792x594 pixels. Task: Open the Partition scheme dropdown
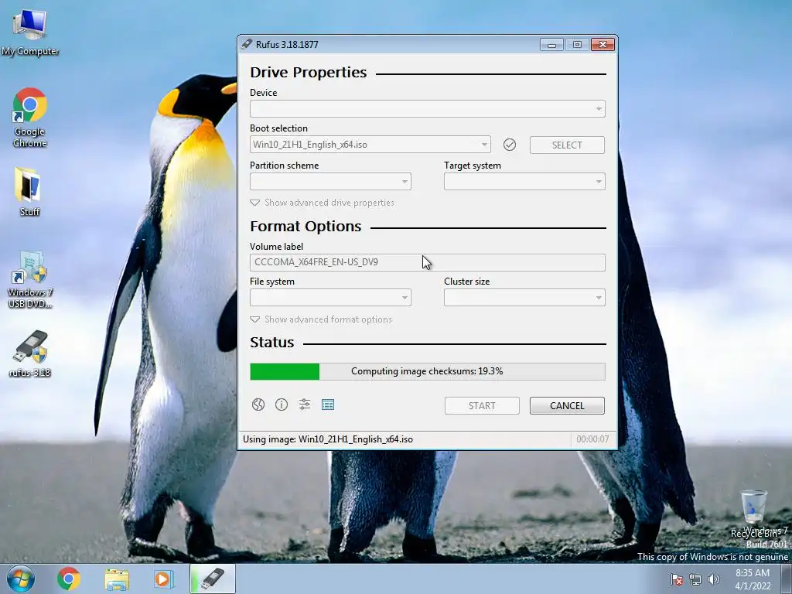click(330, 181)
